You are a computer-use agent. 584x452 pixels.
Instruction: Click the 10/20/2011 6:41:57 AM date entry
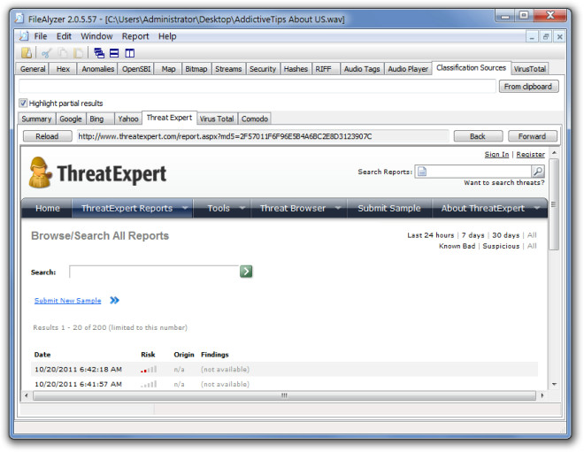(78, 384)
